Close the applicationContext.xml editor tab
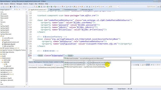The image size is (161, 90). [47, 9]
